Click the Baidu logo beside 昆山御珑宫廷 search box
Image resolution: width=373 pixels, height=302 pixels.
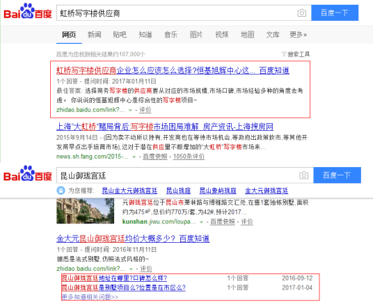tap(28, 173)
